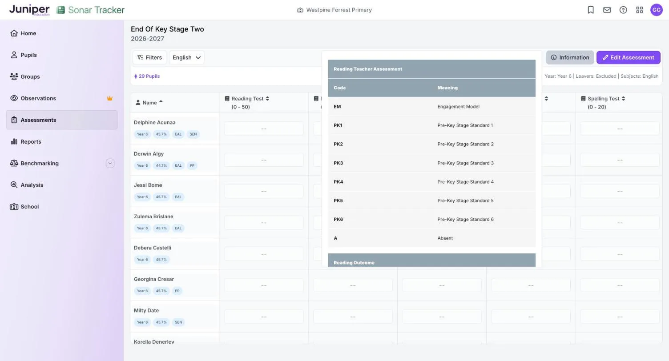The width and height of the screenshot is (669, 361).
Task: Click Derwin Algy's Spelling Test field
Action: tap(620, 160)
